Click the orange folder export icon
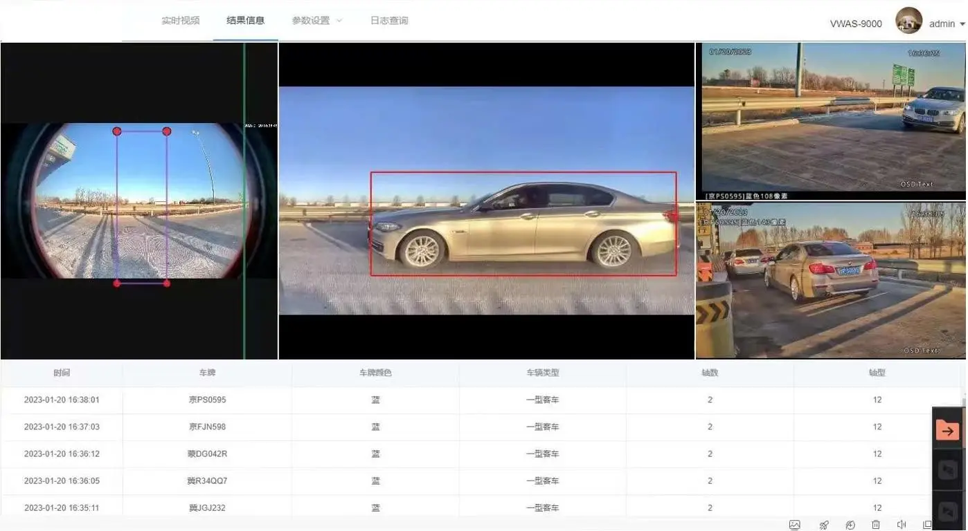The height and width of the screenshot is (531, 968). [947, 431]
